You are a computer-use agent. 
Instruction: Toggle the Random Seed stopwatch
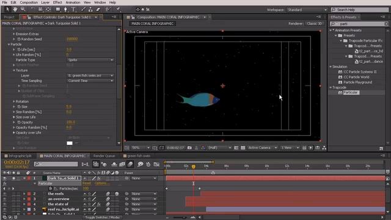(x=19, y=39)
